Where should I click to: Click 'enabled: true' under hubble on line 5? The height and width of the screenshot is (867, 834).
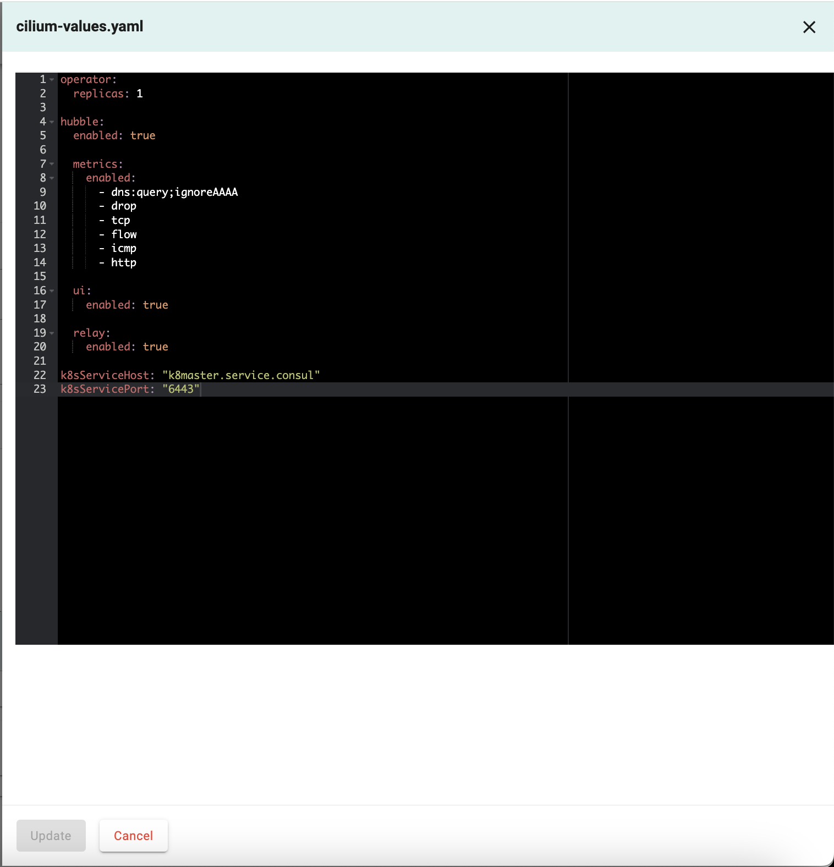114,135
